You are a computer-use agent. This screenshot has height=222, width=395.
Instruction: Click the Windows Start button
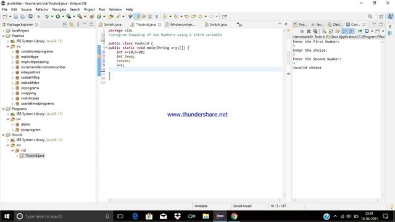(x=7, y=216)
